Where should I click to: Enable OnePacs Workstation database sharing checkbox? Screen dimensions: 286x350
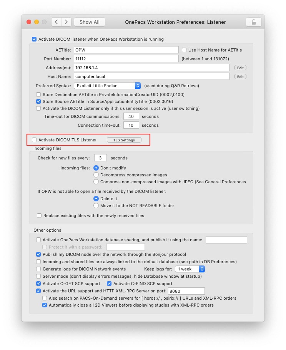pyautogui.click(x=38, y=240)
